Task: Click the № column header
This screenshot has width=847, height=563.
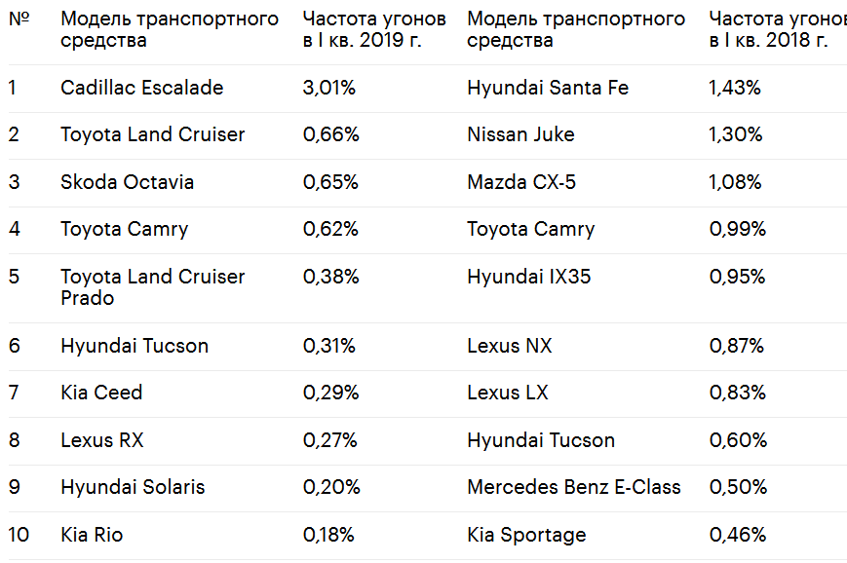Action: [19, 19]
